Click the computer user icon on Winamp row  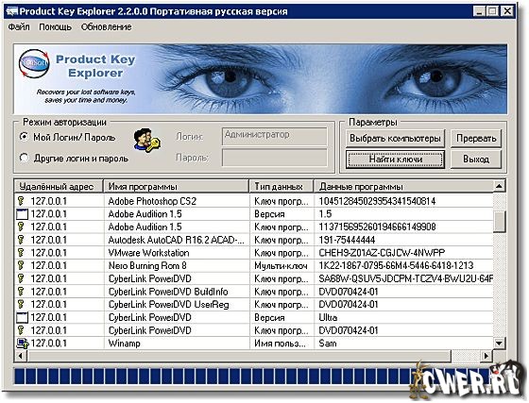[x=23, y=344]
